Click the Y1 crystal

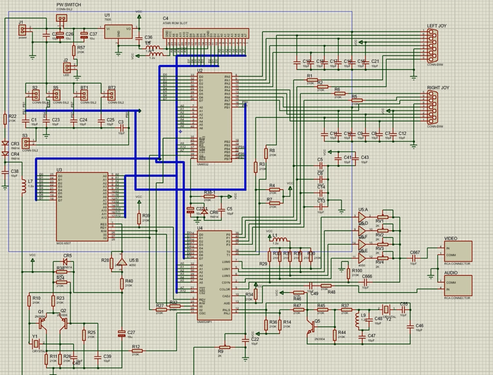(34, 345)
